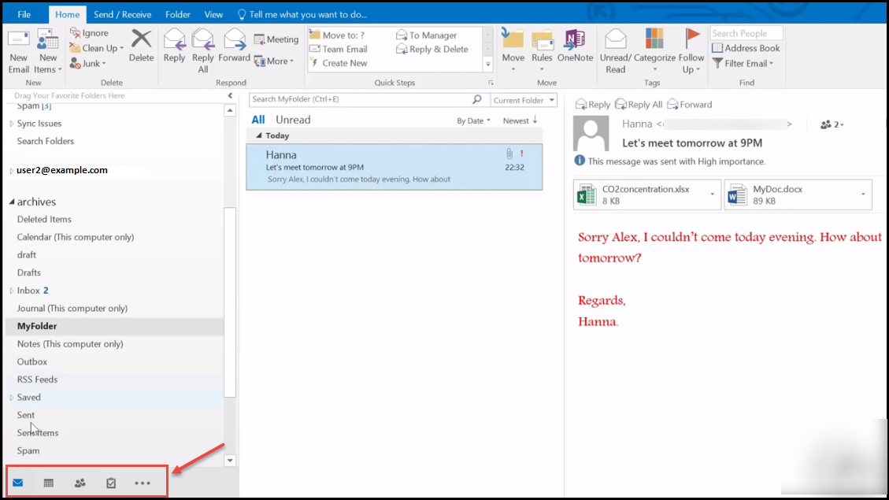Forward the message from the ribbon
This screenshot has height=500, width=889.
[x=234, y=46]
